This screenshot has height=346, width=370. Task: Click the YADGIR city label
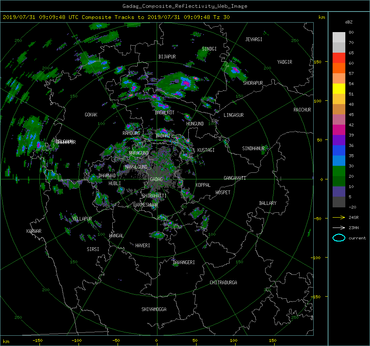click(x=284, y=62)
